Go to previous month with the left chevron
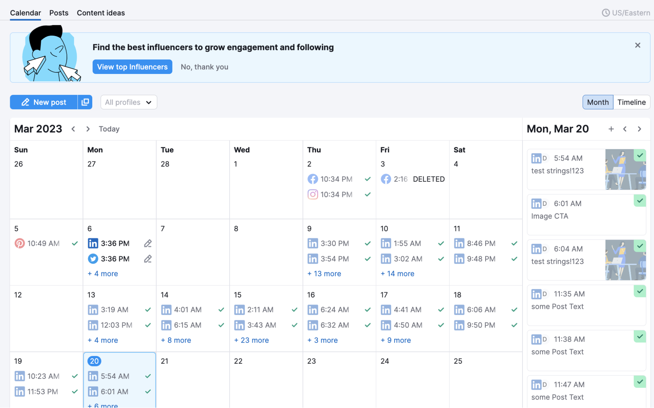 73,129
